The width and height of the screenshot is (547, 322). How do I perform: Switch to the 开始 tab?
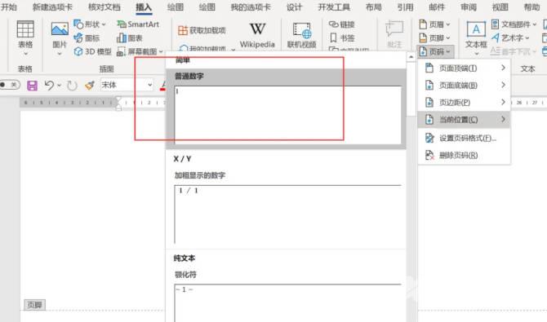[x=9, y=7]
